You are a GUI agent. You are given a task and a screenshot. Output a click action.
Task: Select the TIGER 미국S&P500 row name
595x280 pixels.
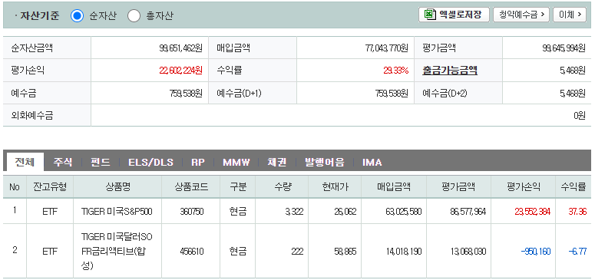coord(117,211)
